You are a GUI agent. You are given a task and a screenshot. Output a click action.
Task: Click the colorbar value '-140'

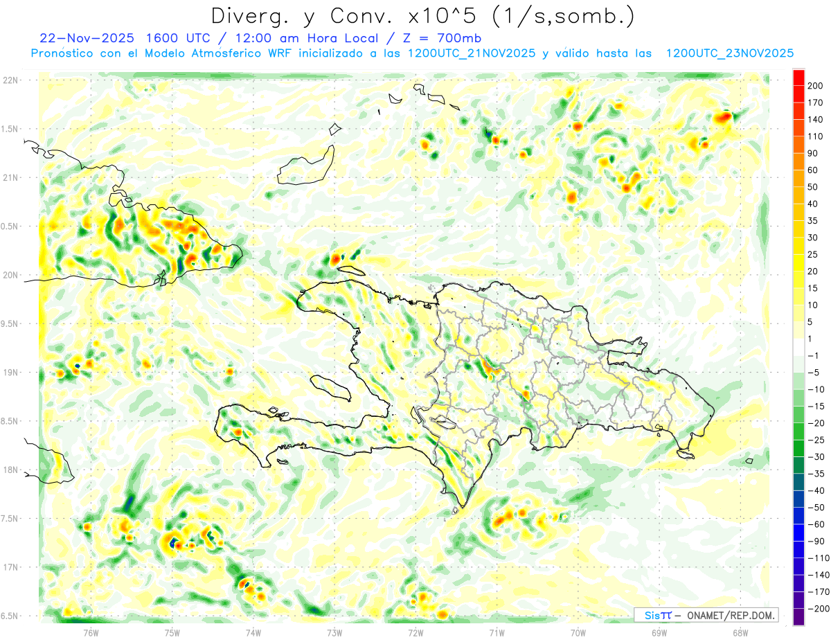pyautogui.click(x=819, y=575)
